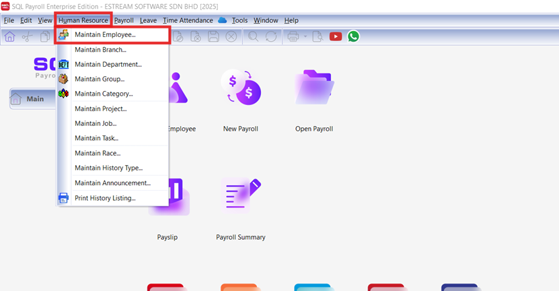Viewport: 559px width, 291px height.
Task: Select Maintain Group menu entry
Action: point(99,79)
